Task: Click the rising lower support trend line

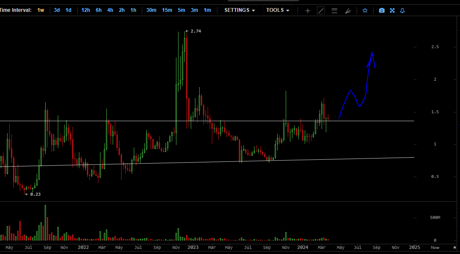Action: [207, 162]
